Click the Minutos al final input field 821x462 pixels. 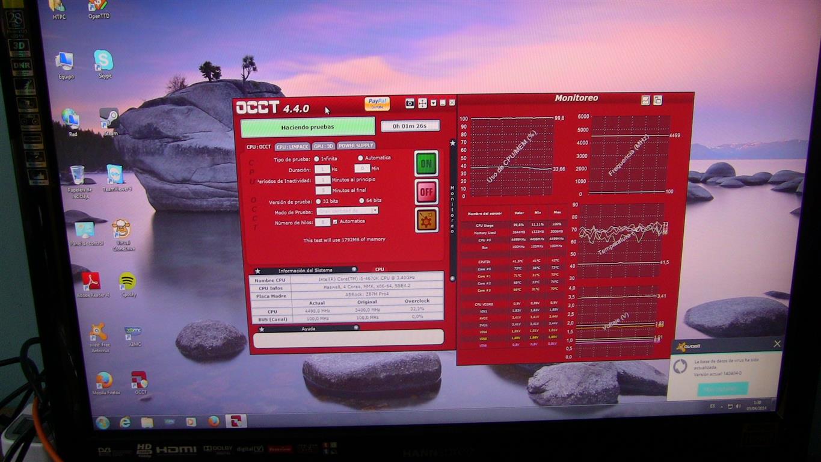click(x=323, y=190)
